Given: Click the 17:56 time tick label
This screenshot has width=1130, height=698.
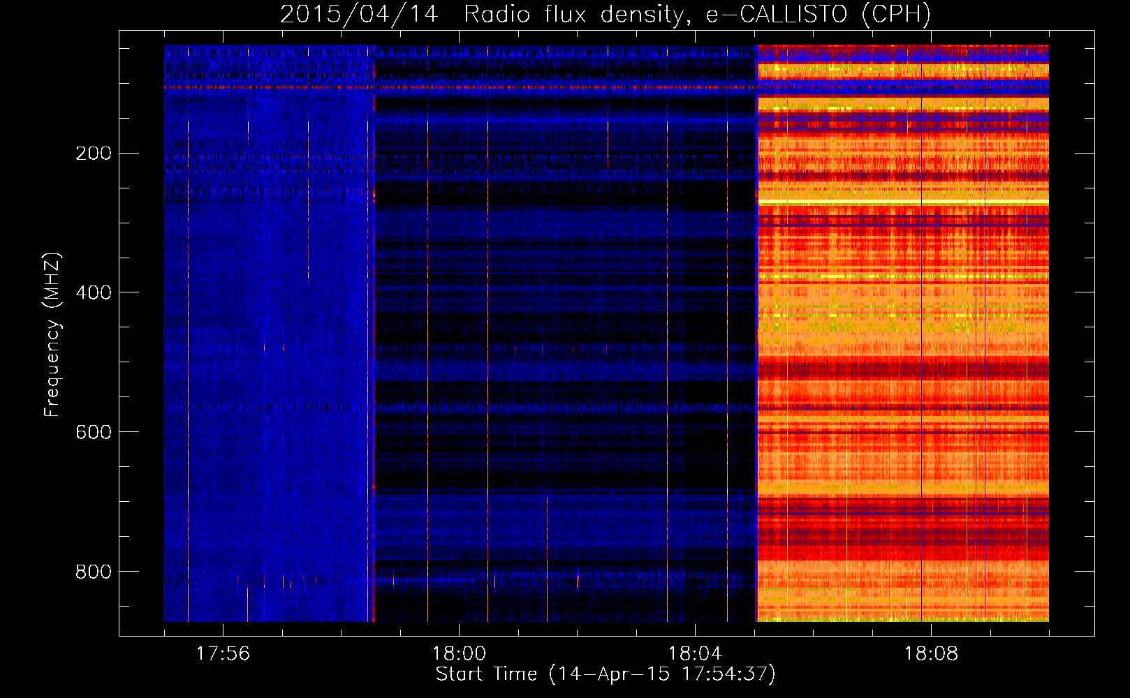Looking at the screenshot, I should tap(223, 654).
